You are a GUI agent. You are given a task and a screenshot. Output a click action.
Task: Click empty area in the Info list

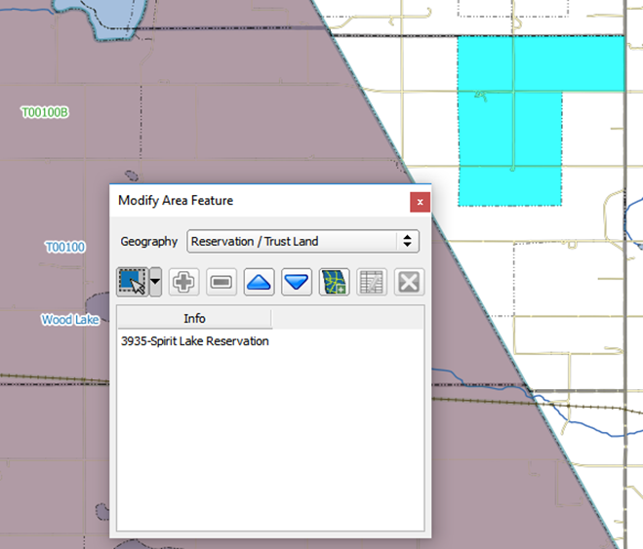click(269, 439)
